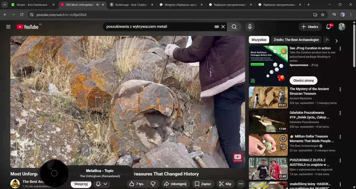The image size is (356, 189).
Task: Reload the page
Action: [22, 15]
